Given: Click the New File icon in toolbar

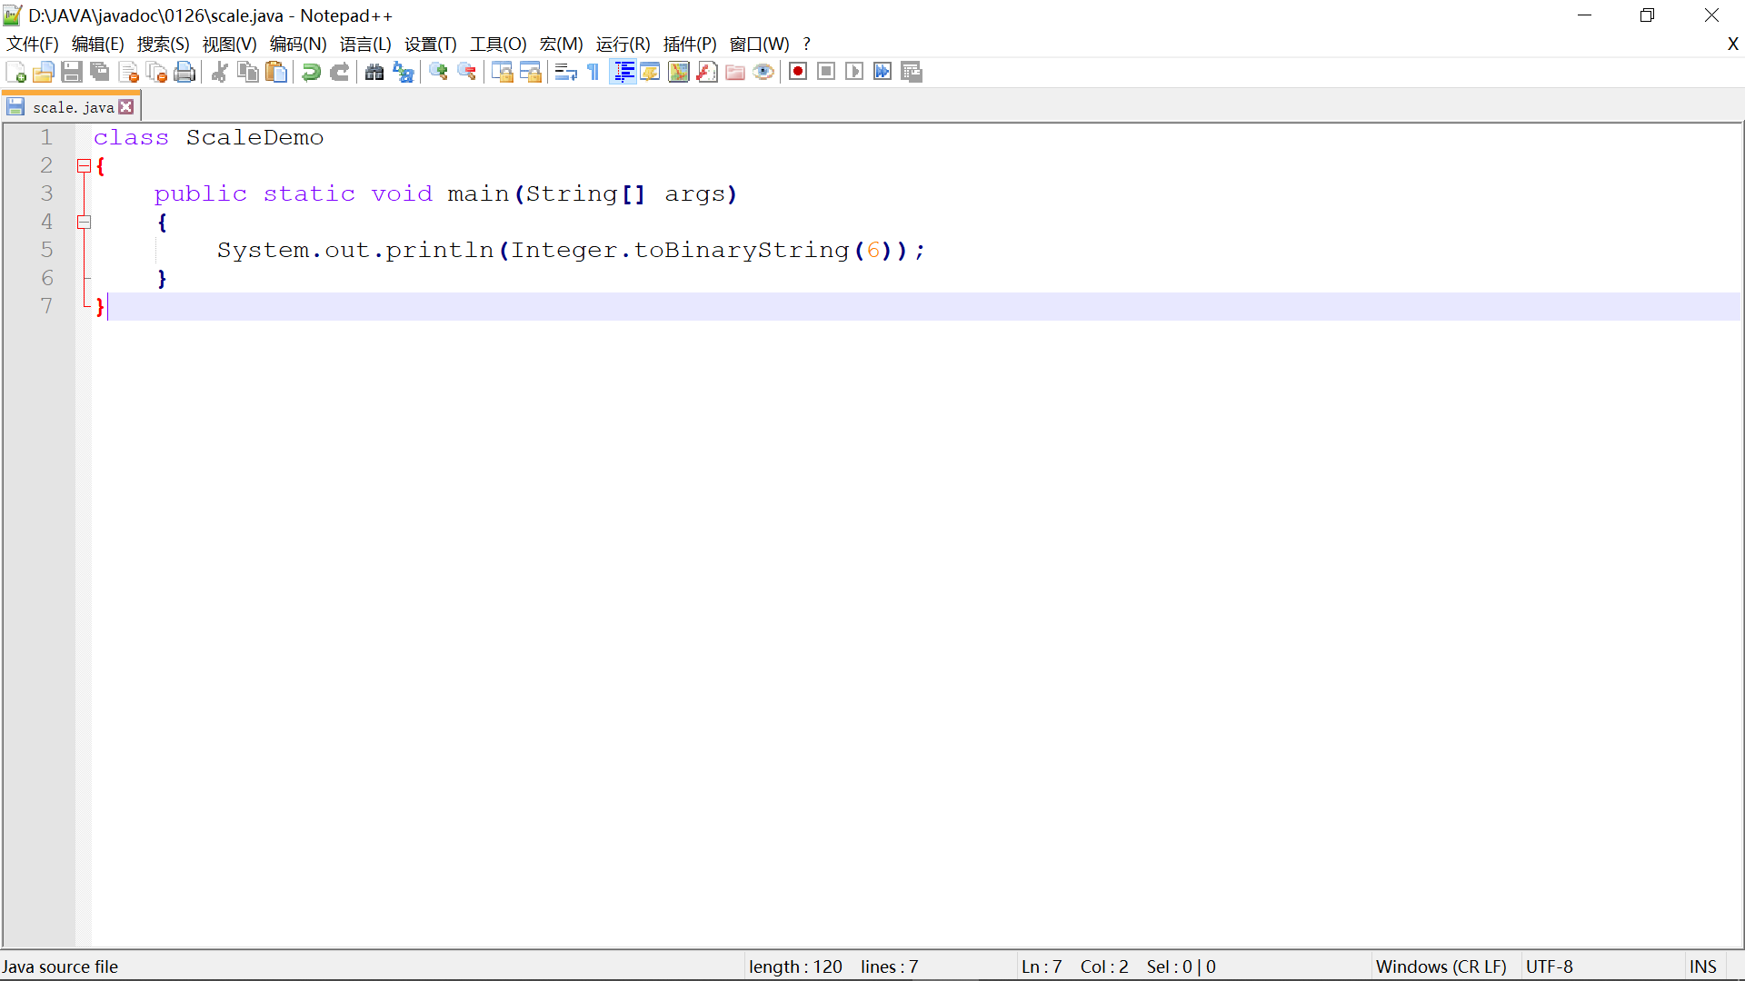Looking at the screenshot, I should point(16,72).
